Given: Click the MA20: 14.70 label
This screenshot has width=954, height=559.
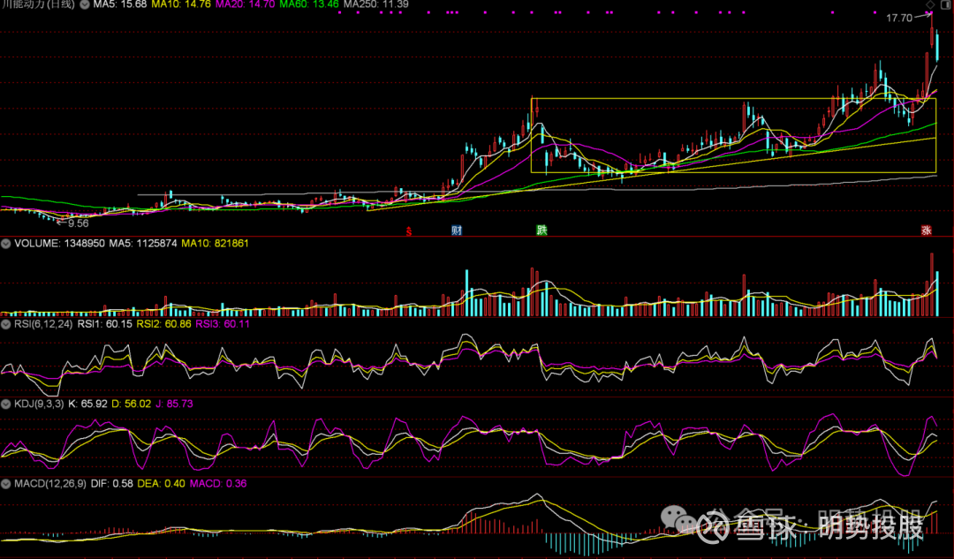Looking at the screenshot, I should coord(246,4).
